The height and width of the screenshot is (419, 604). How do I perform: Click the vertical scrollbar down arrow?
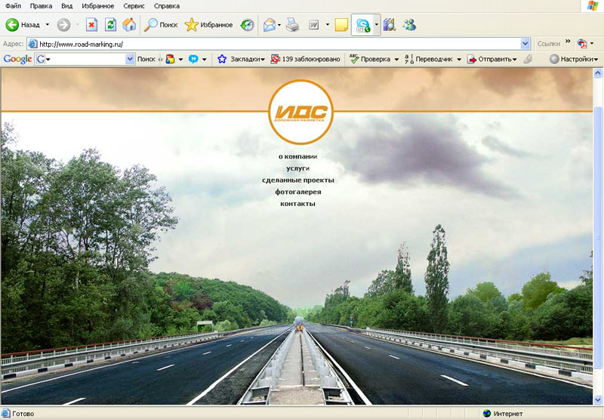click(x=598, y=399)
